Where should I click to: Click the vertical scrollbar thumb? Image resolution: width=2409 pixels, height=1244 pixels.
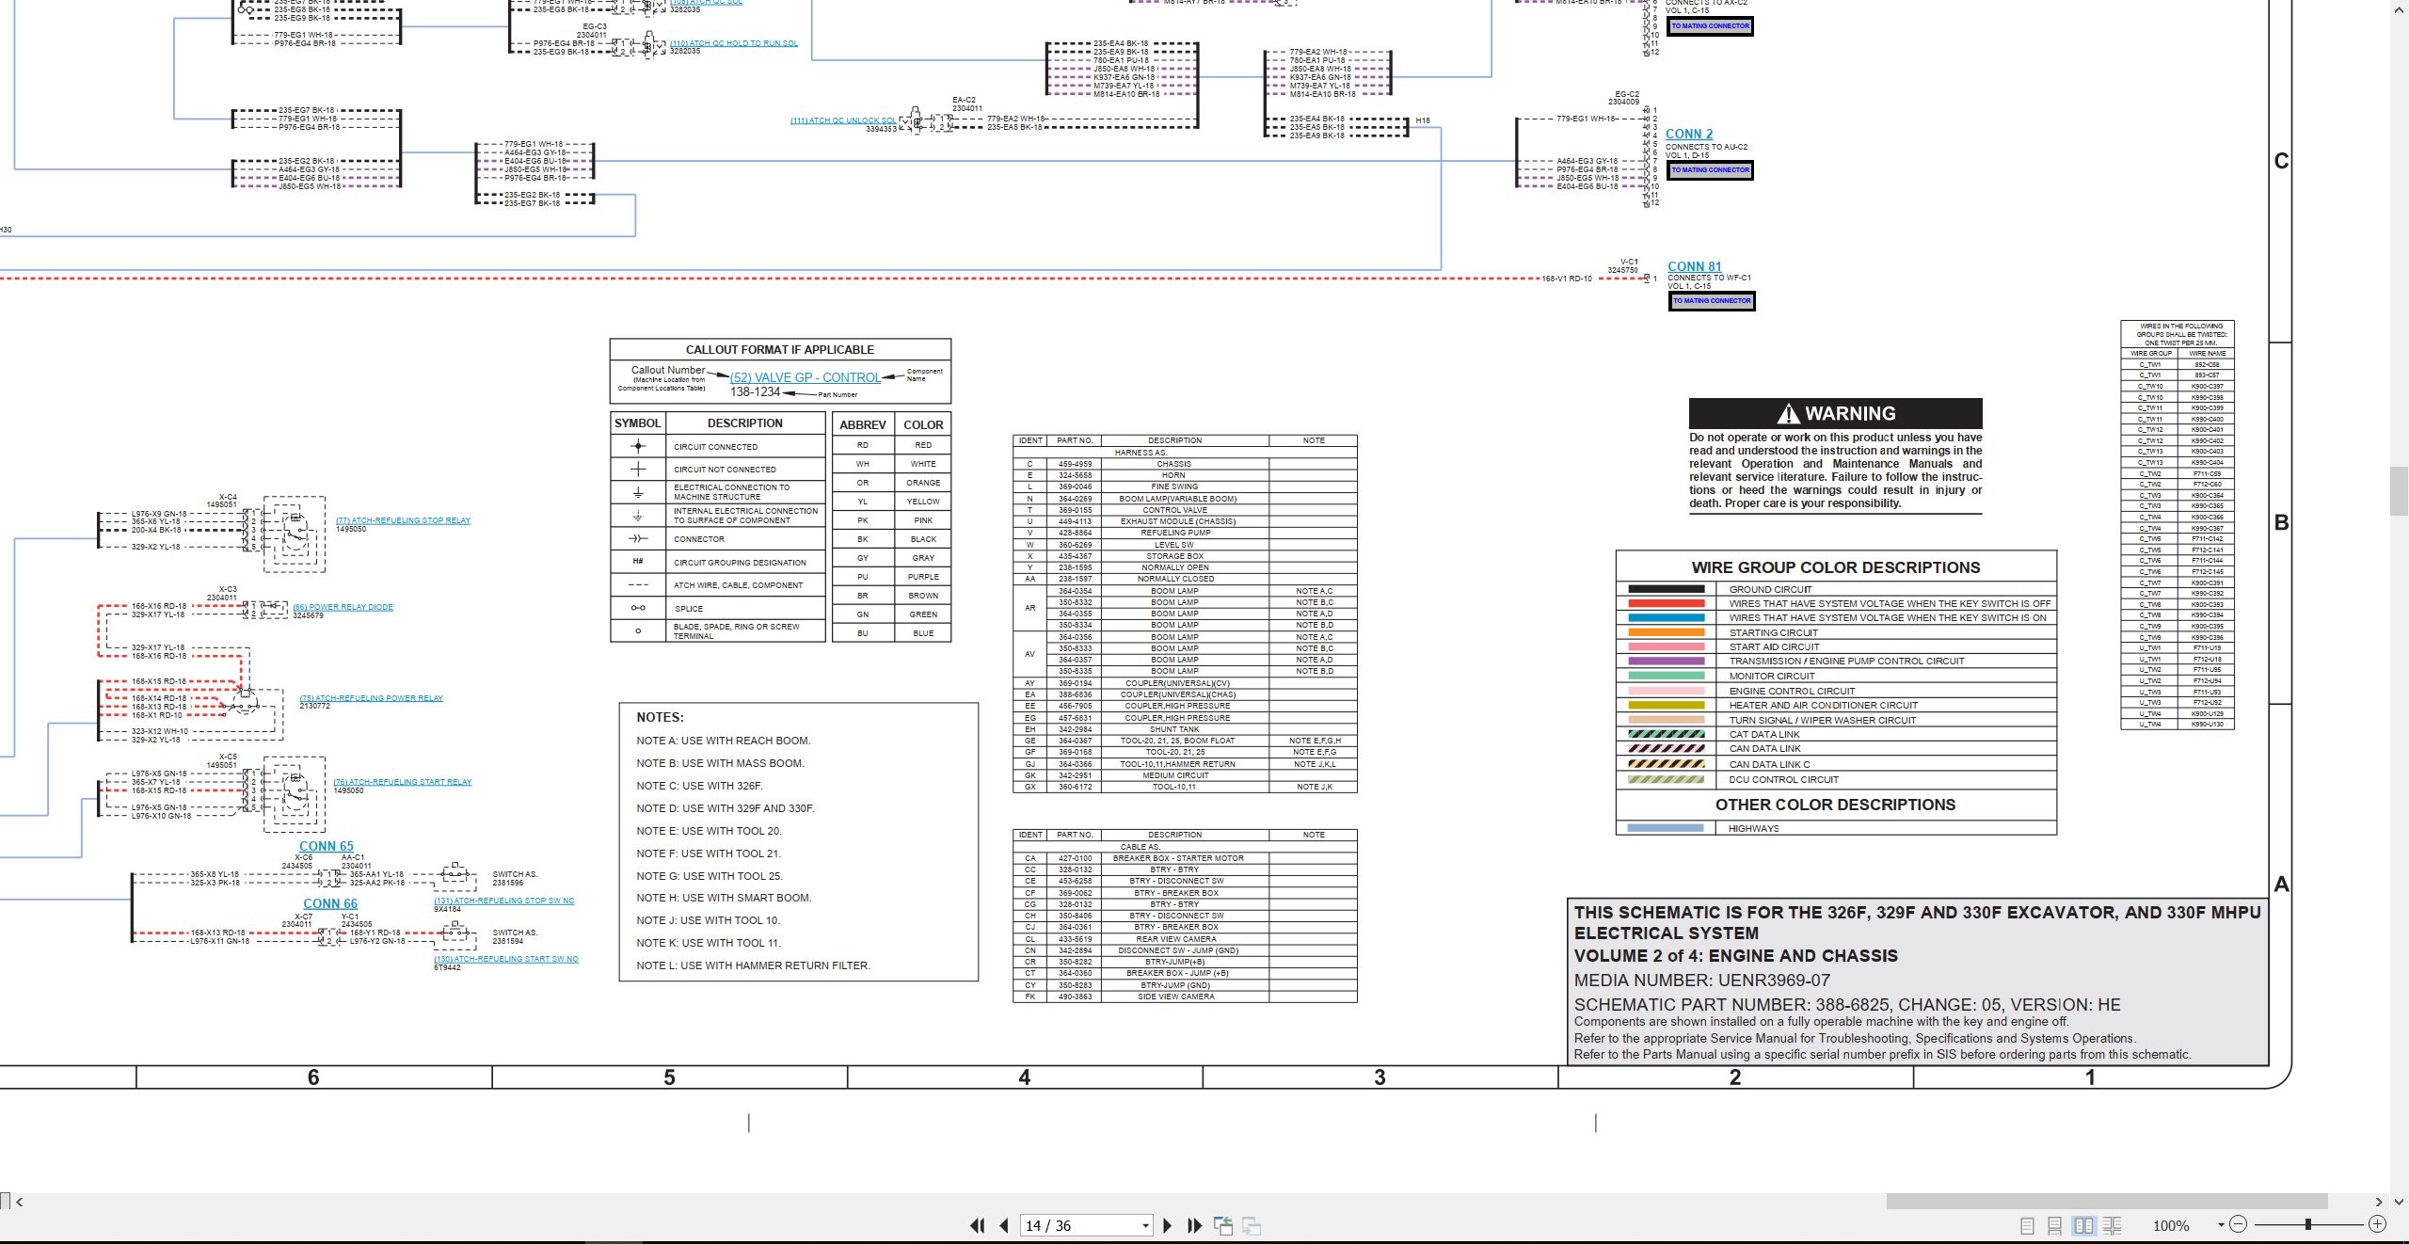tap(2400, 491)
